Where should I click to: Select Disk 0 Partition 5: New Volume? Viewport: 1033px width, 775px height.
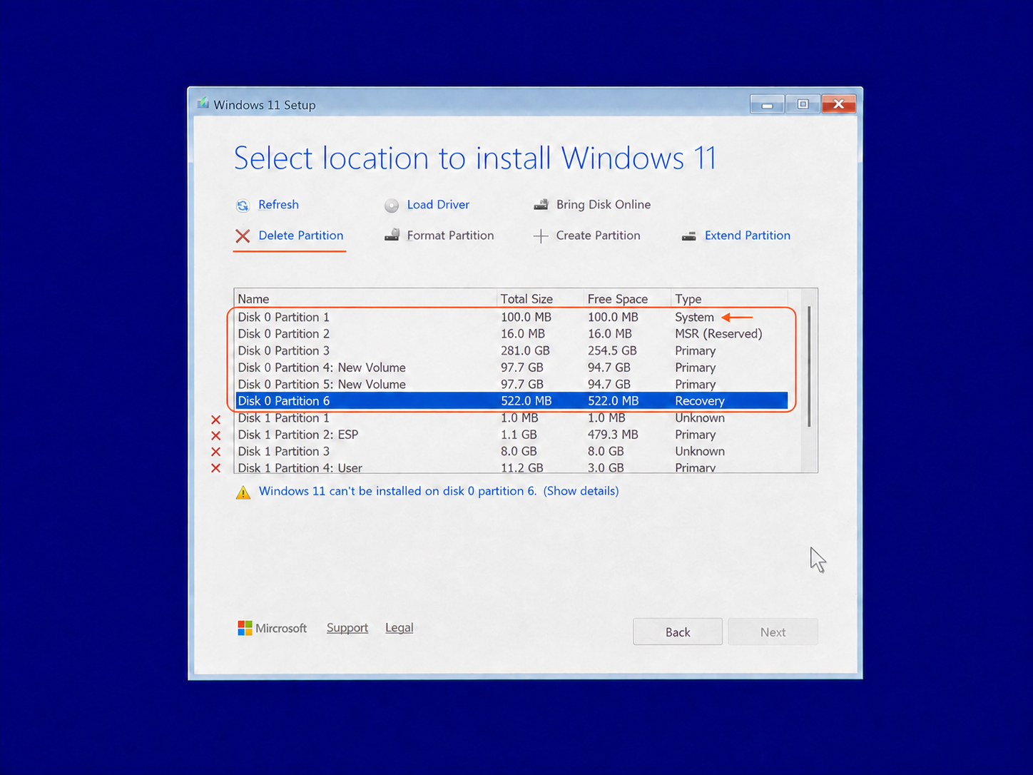click(x=511, y=385)
